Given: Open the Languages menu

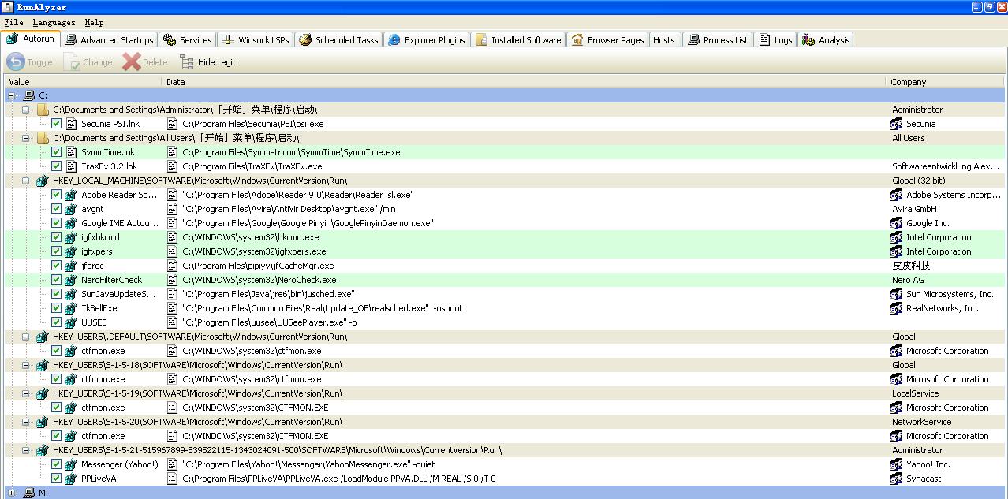Looking at the screenshot, I should 54,23.
